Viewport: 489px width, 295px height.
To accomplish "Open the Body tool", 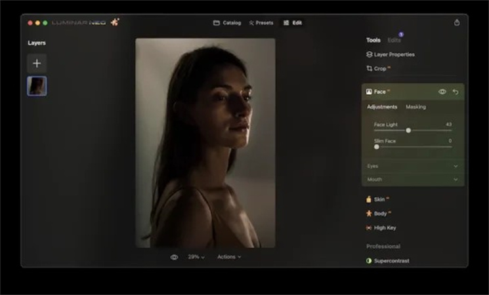I will [378, 214].
